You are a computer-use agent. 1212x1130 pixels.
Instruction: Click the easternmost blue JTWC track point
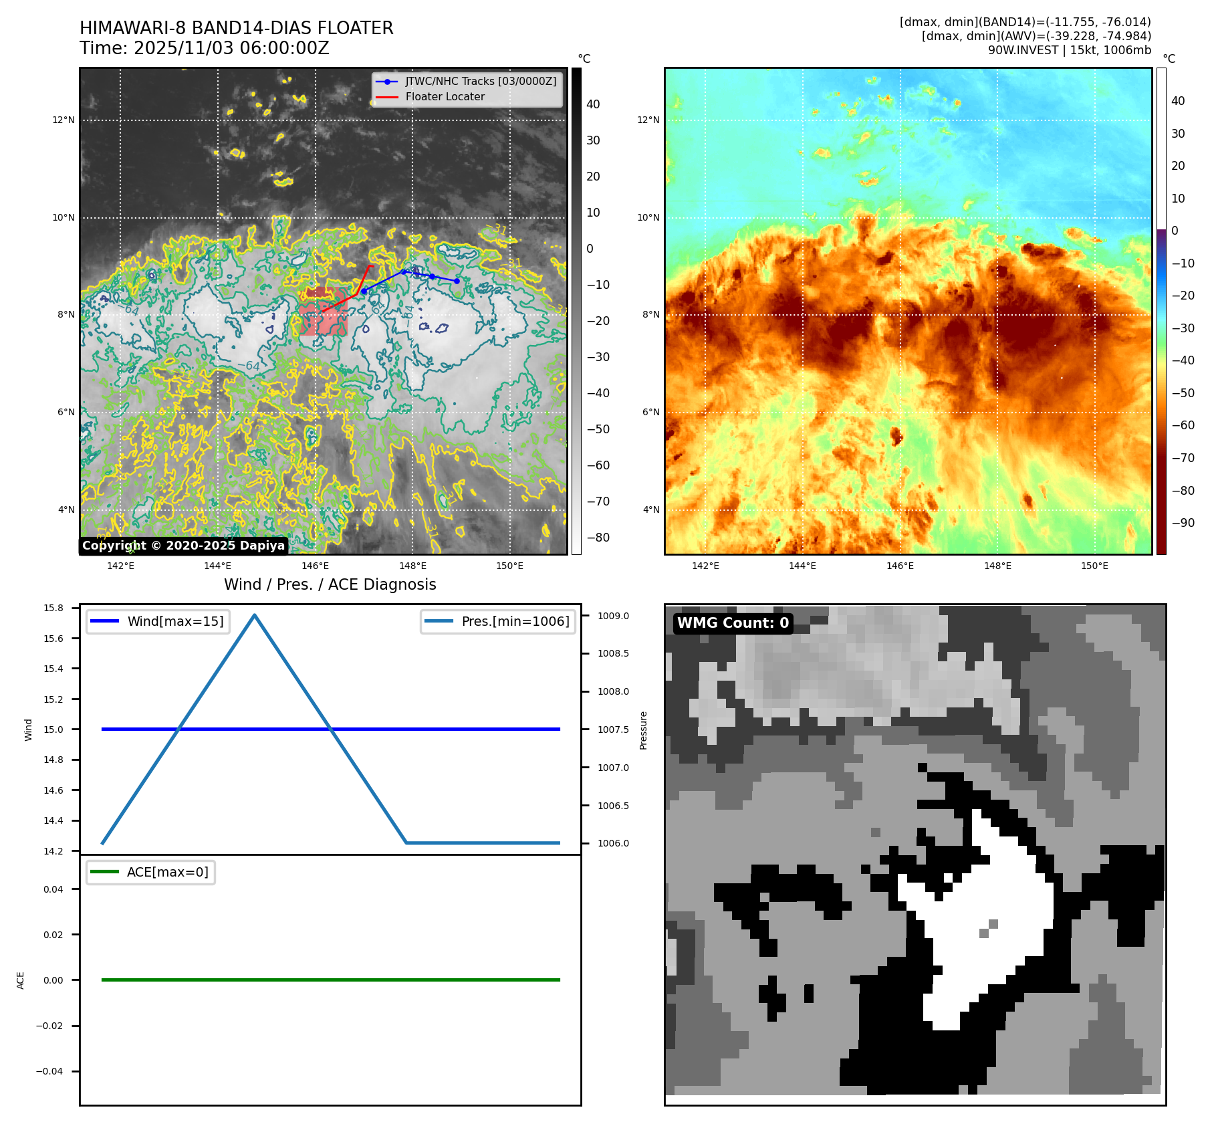click(x=457, y=281)
